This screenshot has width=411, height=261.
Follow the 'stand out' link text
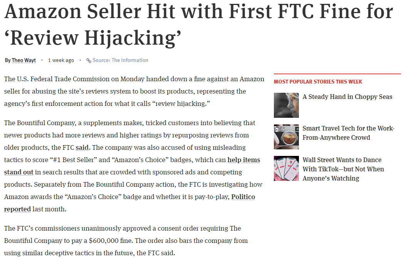coord(18,172)
